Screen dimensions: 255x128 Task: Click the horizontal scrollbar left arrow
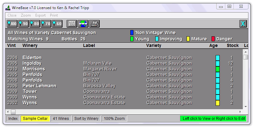pos(8,112)
